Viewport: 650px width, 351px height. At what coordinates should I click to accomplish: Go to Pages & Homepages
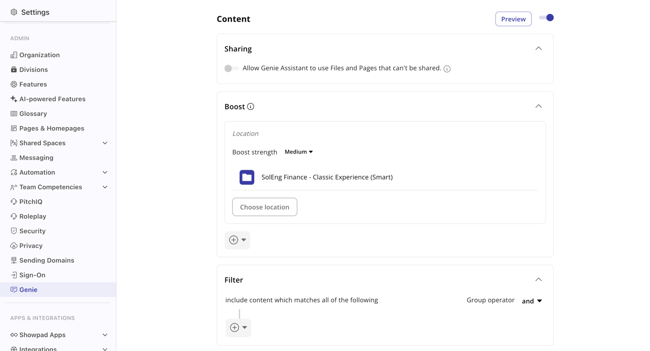click(52, 128)
